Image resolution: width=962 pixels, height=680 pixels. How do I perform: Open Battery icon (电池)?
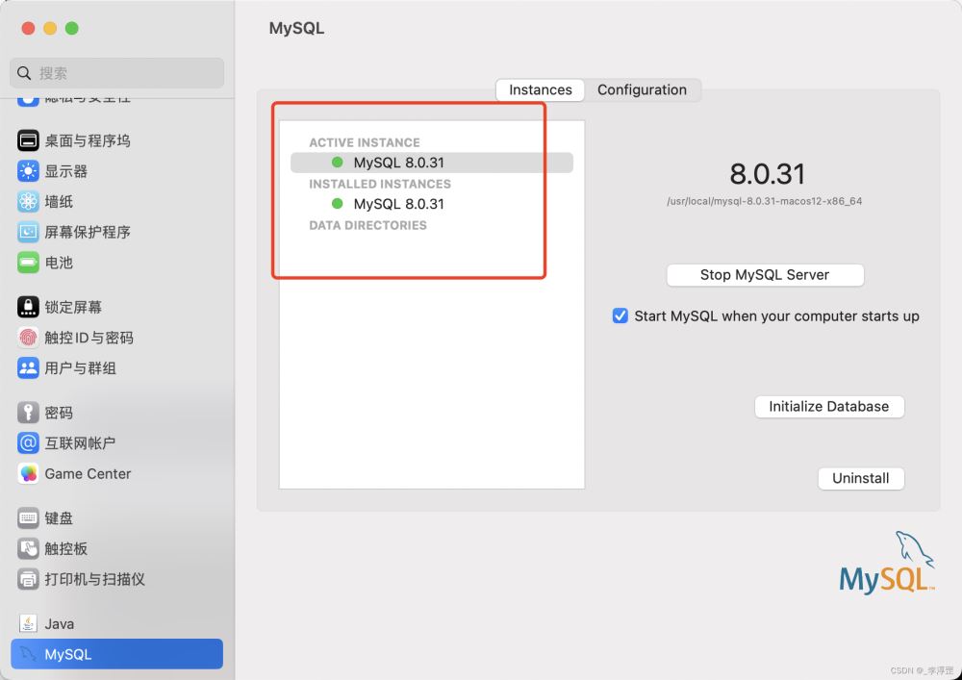tap(28, 263)
